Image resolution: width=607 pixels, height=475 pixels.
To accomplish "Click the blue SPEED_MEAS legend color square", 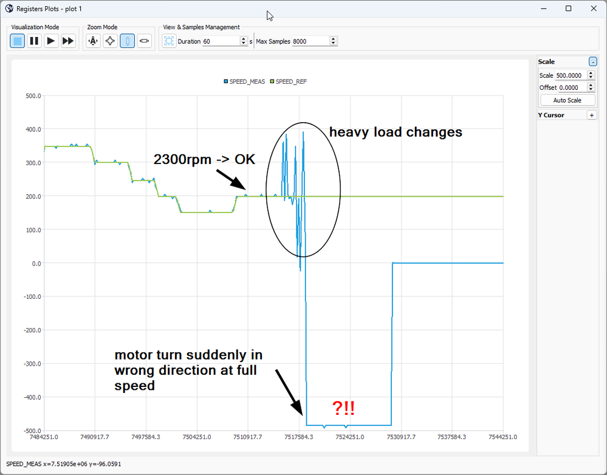I will [x=225, y=81].
